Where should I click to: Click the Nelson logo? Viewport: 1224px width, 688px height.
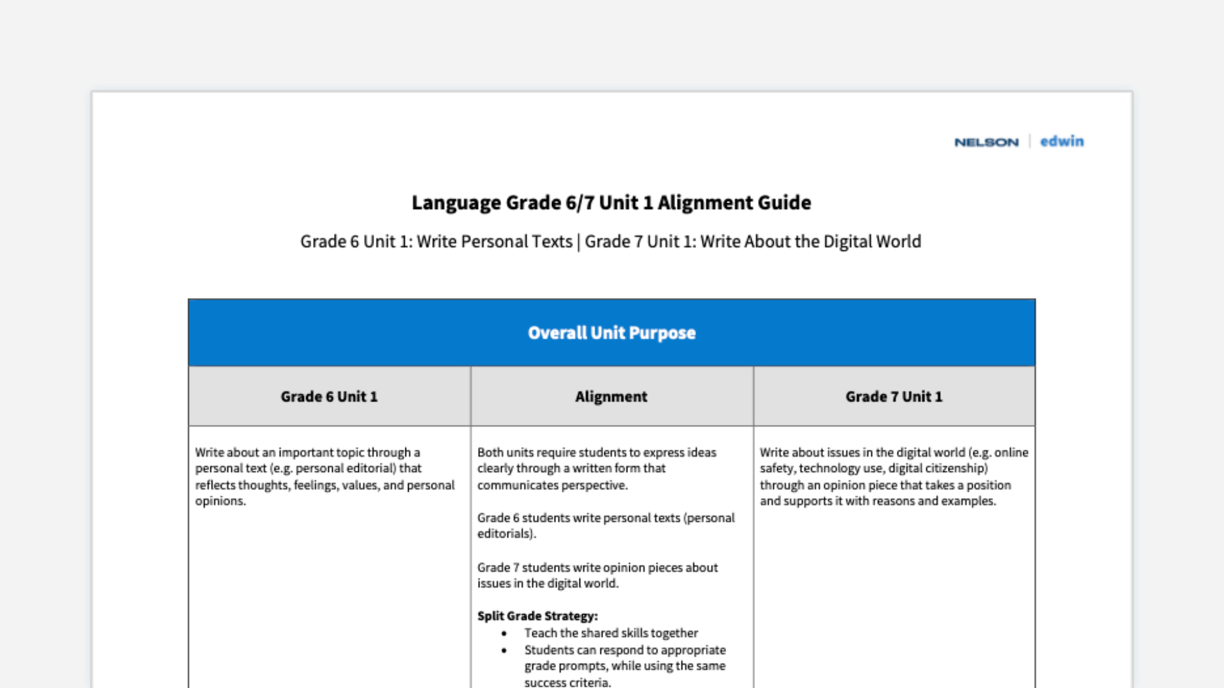tap(986, 142)
